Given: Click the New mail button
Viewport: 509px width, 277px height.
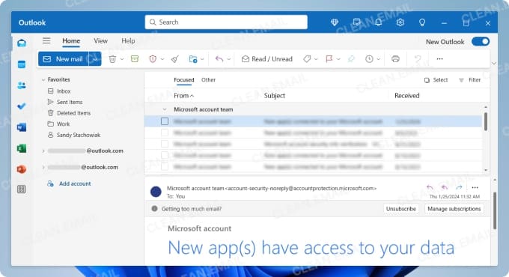Looking at the screenshot, I should point(64,59).
